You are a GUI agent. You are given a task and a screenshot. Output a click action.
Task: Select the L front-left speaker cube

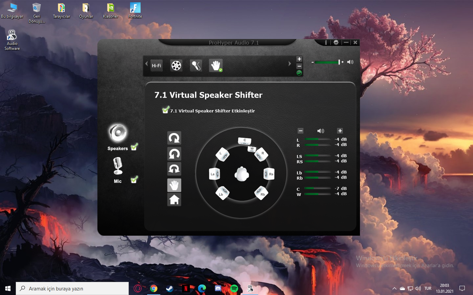222,154
